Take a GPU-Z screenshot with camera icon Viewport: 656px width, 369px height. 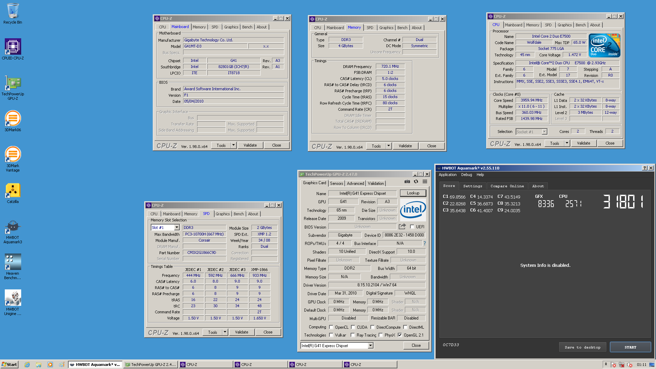tap(407, 182)
